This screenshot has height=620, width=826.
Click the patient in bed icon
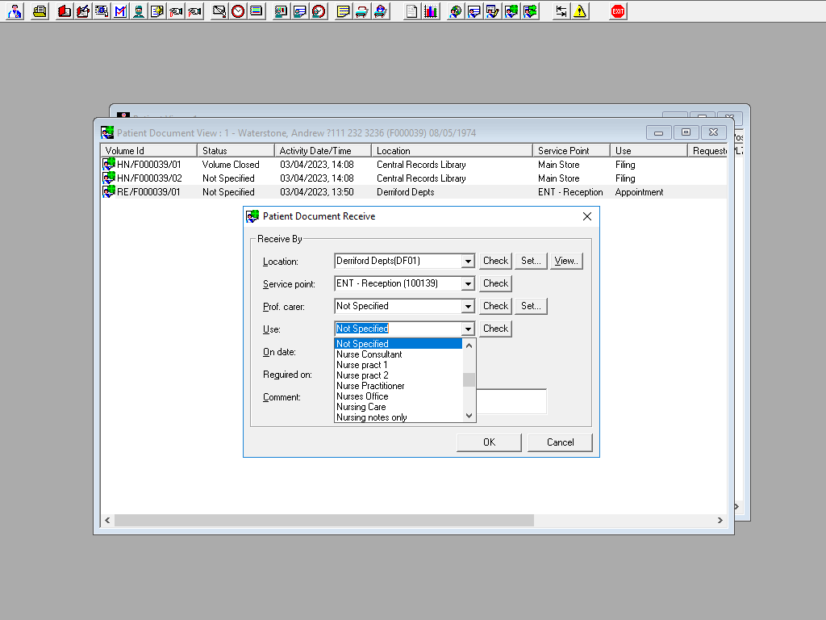(381, 11)
